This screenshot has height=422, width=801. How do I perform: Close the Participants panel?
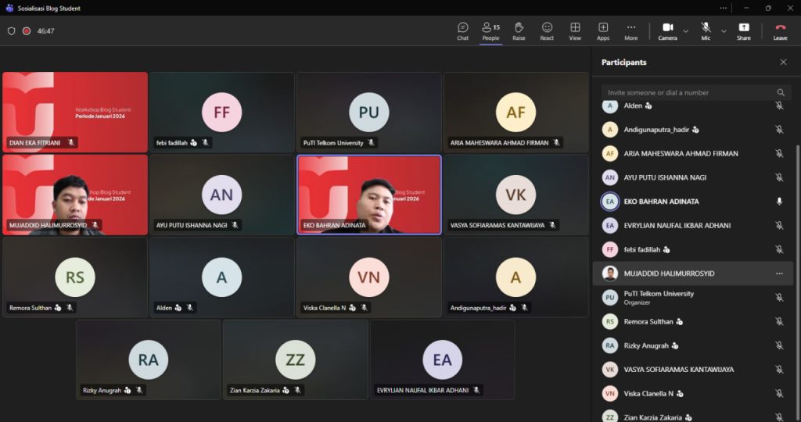click(x=783, y=63)
